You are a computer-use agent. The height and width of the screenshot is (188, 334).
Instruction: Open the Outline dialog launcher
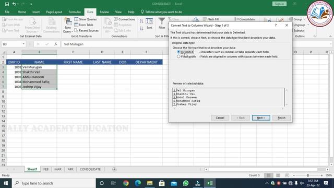point(315,37)
